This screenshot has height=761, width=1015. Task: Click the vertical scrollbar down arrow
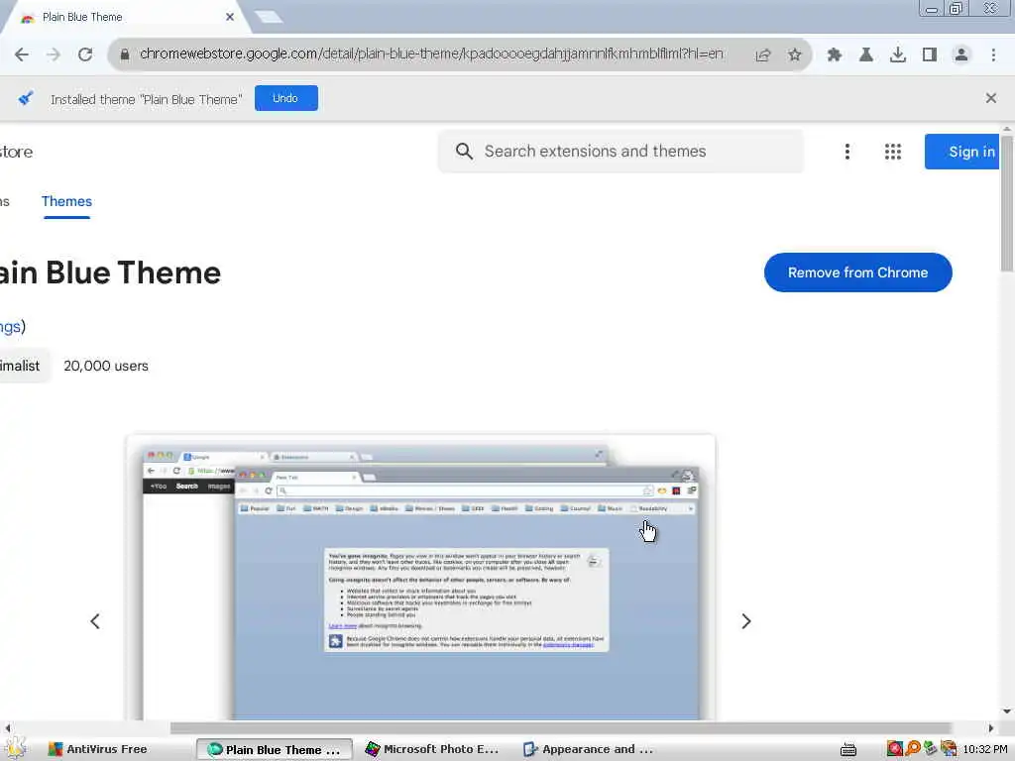coord(1007,711)
